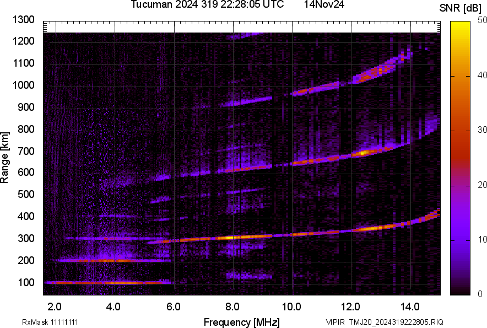Click range tick label '200'
This screenshot has width=487, height=328.
click(x=26, y=260)
